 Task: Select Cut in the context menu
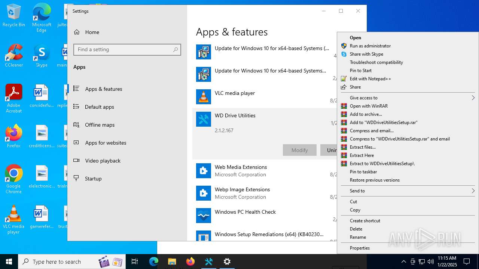pos(408,202)
